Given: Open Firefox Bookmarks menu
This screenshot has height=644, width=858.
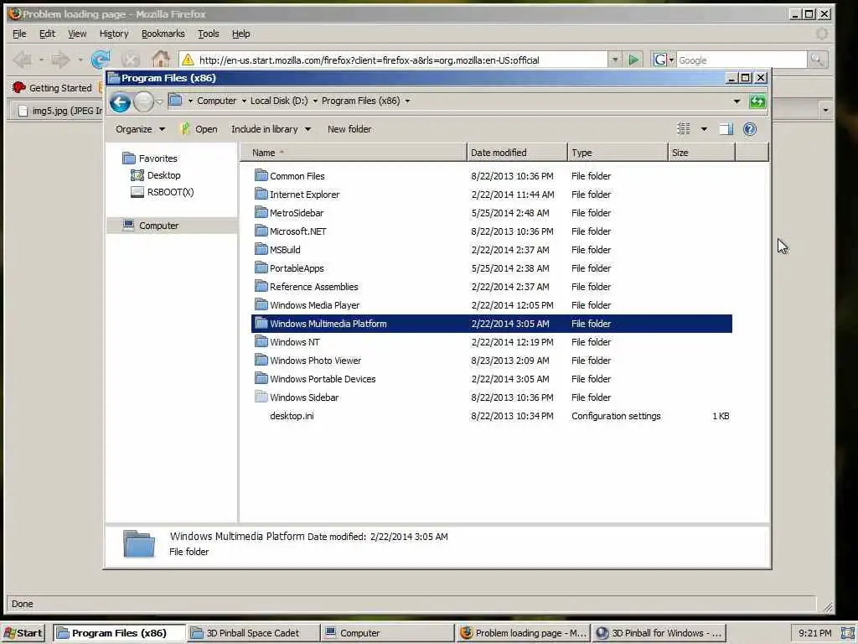Looking at the screenshot, I should click(163, 34).
